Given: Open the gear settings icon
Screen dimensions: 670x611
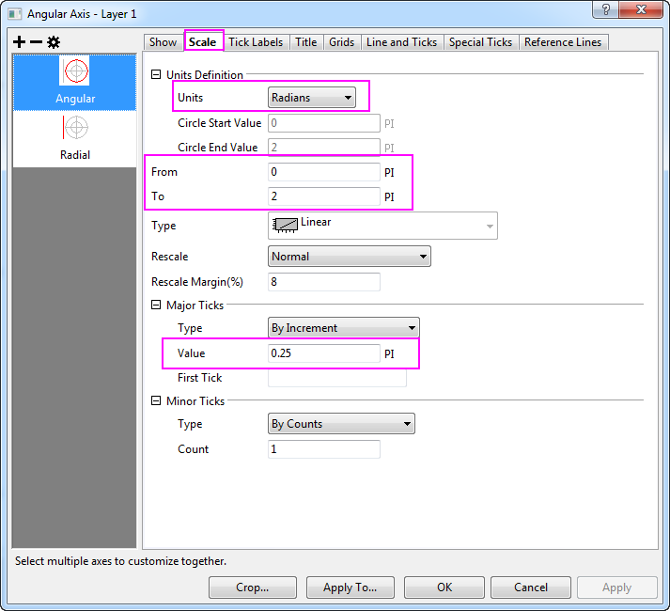Looking at the screenshot, I should tap(54, 42).
